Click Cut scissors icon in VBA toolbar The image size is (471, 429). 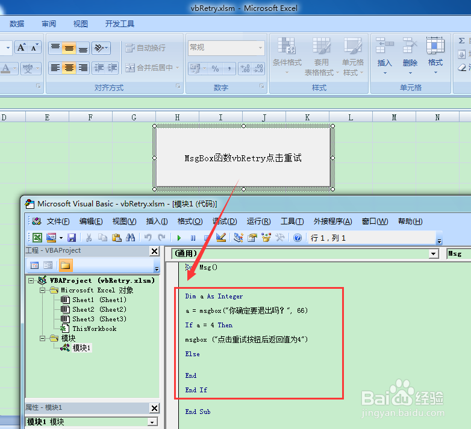(x=89, y=238)
